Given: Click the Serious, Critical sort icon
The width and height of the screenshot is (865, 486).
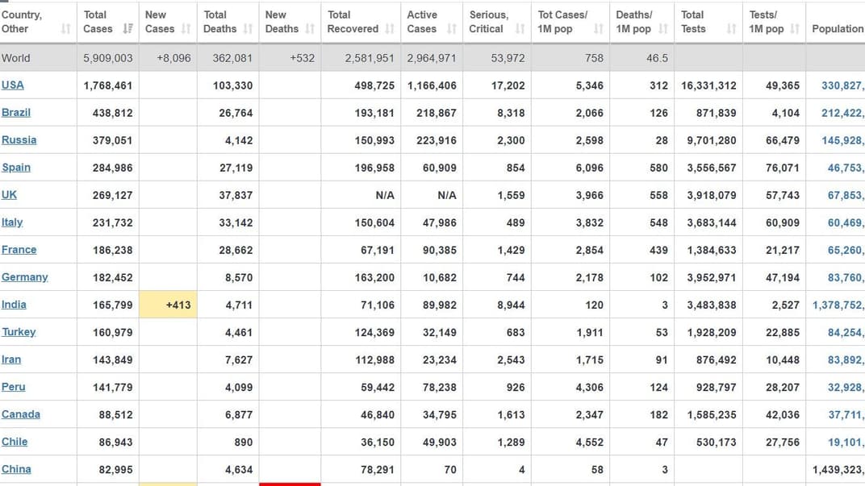Looking at the screenshot, I should click(520, 29).
